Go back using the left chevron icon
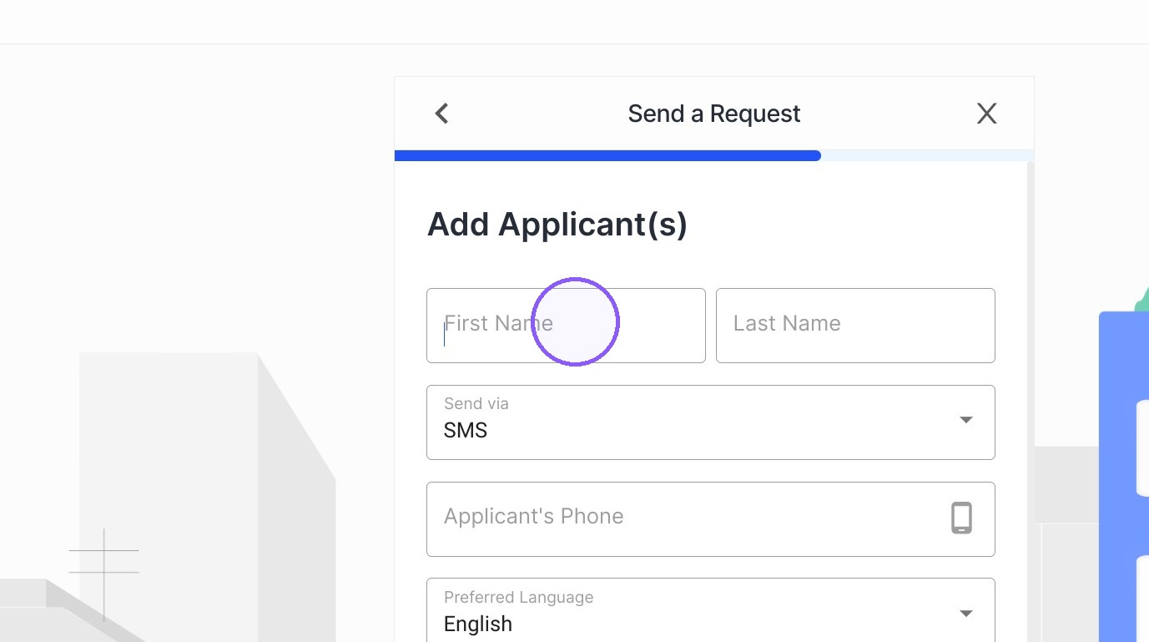 (442, 114)
